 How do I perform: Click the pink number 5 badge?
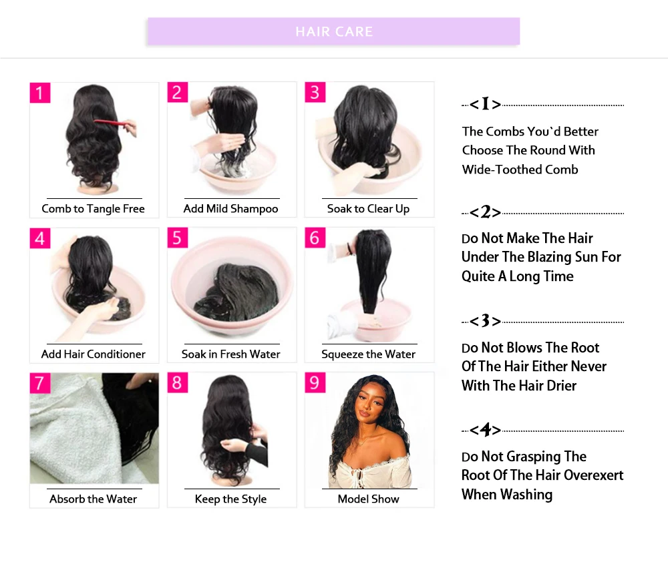point(177,238)
